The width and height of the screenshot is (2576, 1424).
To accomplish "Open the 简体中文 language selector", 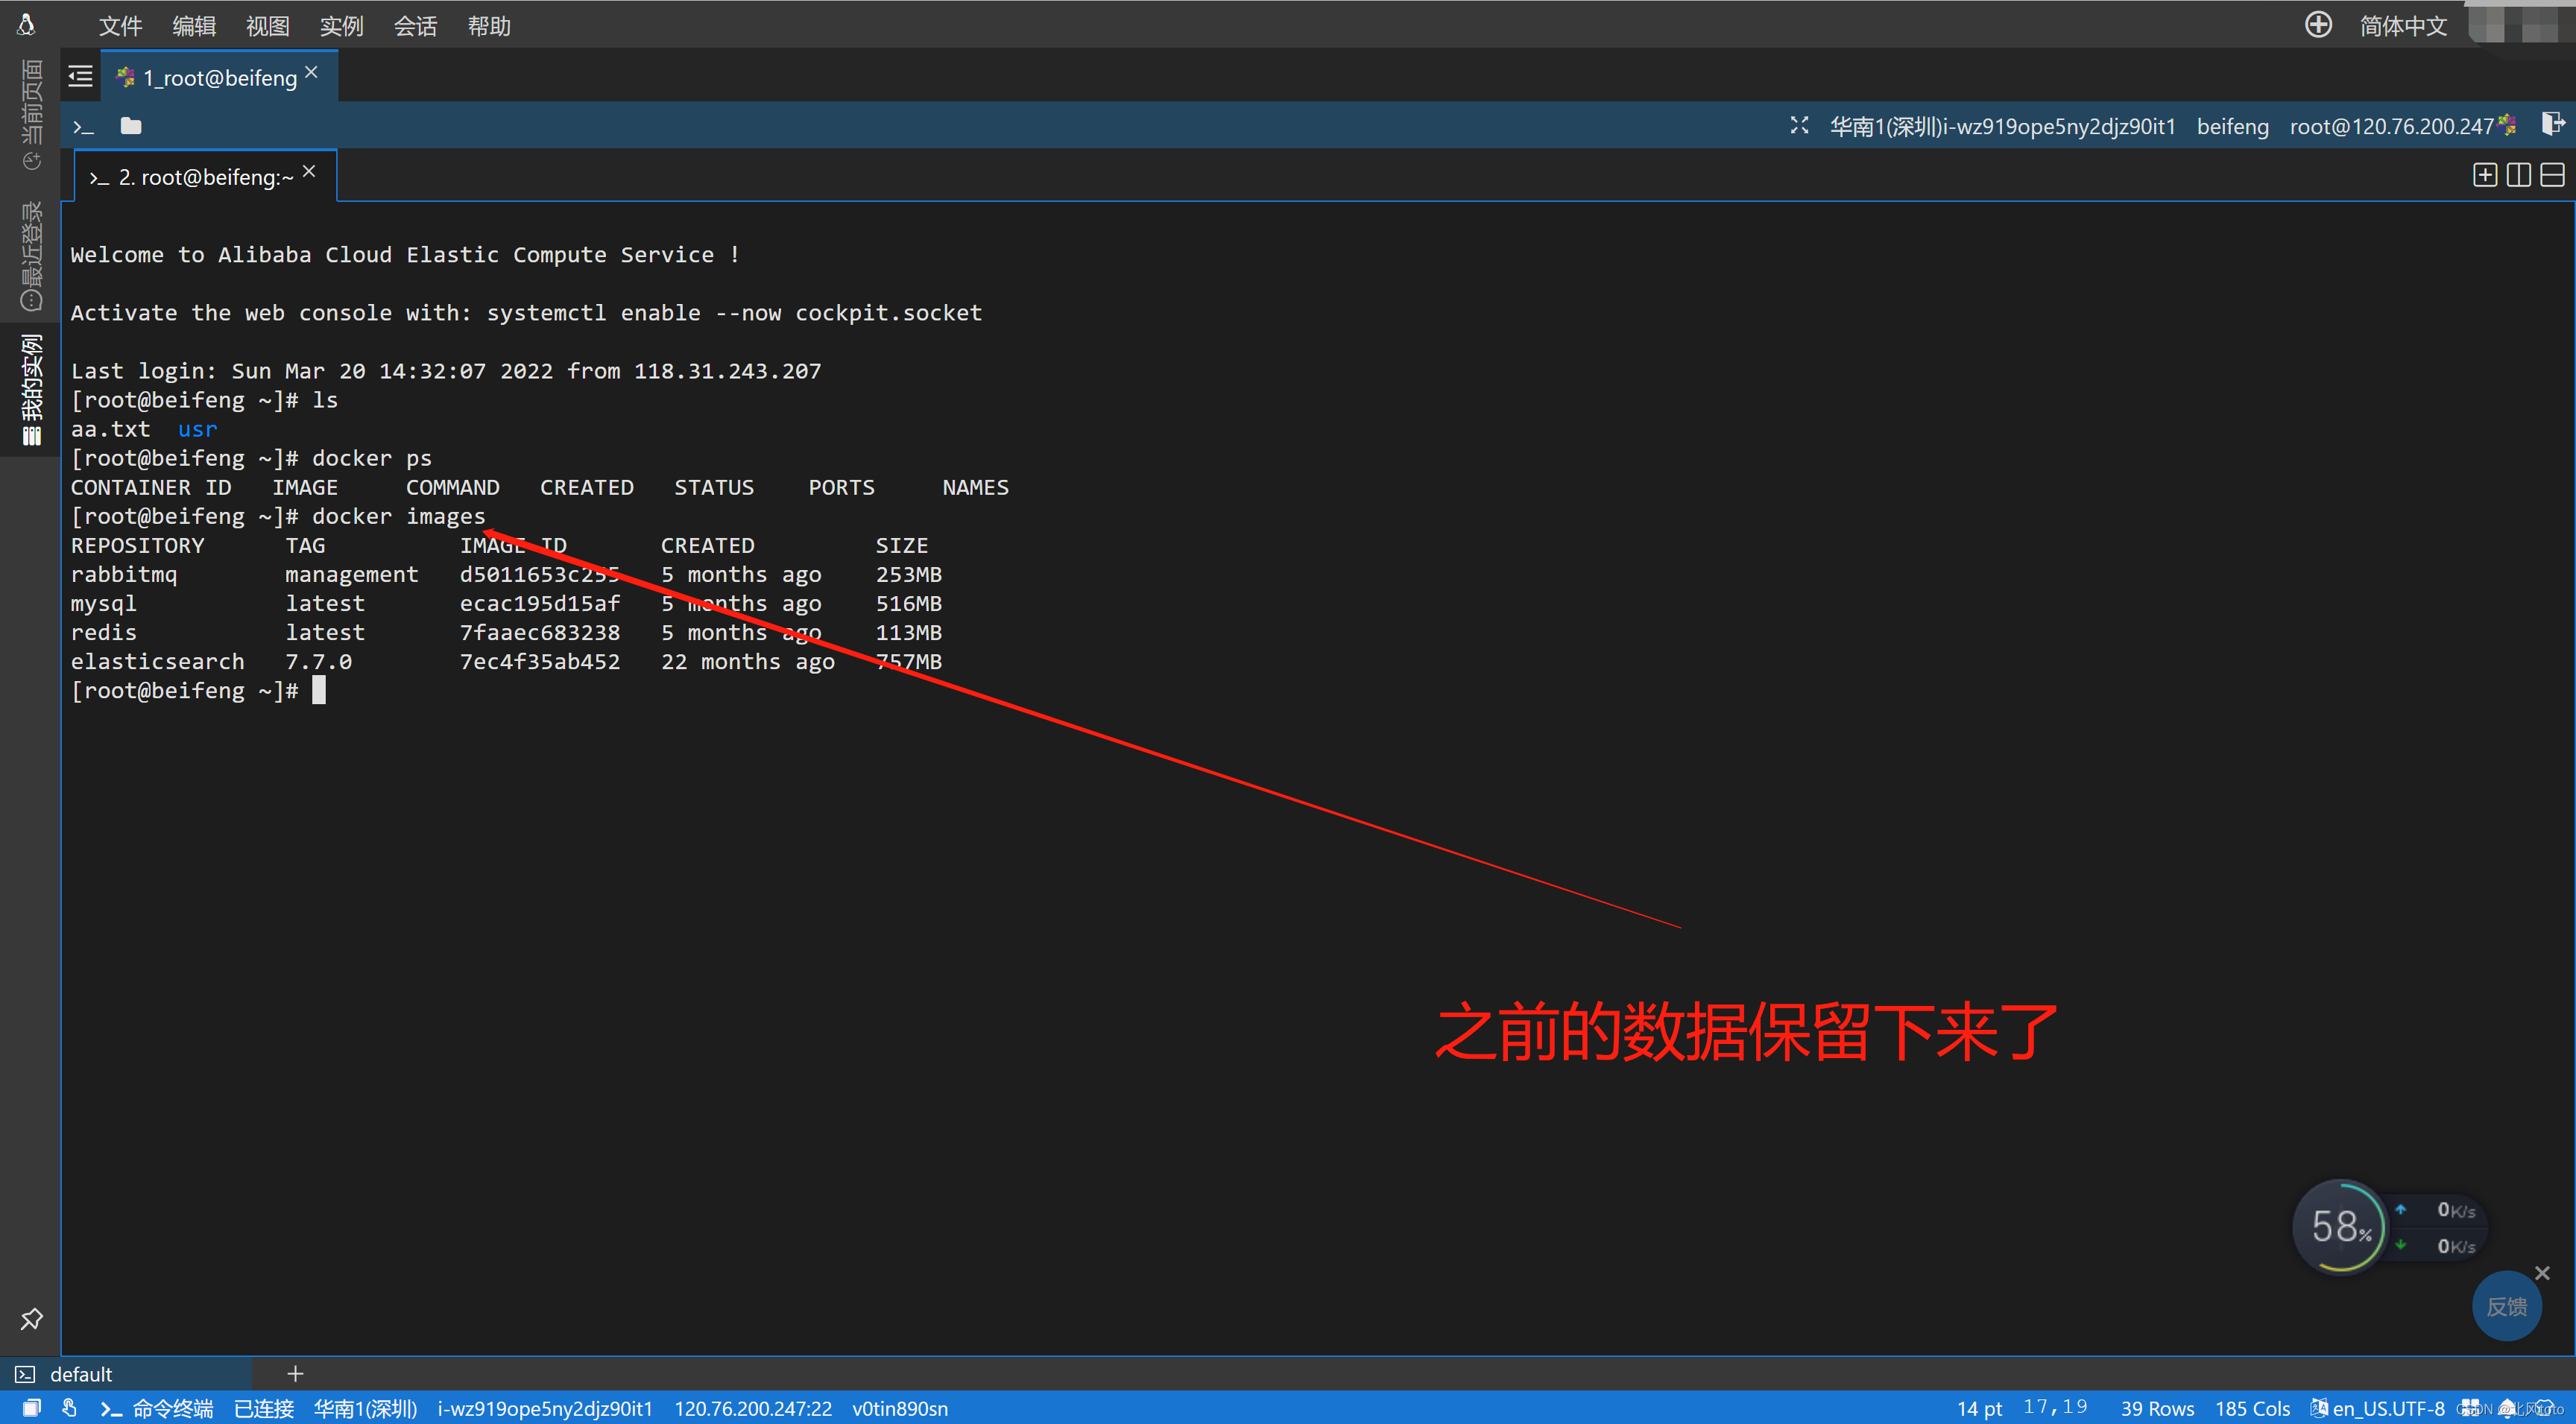I will [2402, 26].
